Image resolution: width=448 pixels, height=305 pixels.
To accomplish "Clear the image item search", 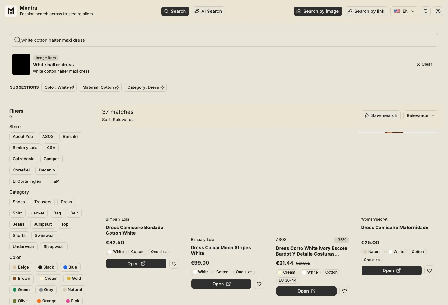I will (424, 64).
